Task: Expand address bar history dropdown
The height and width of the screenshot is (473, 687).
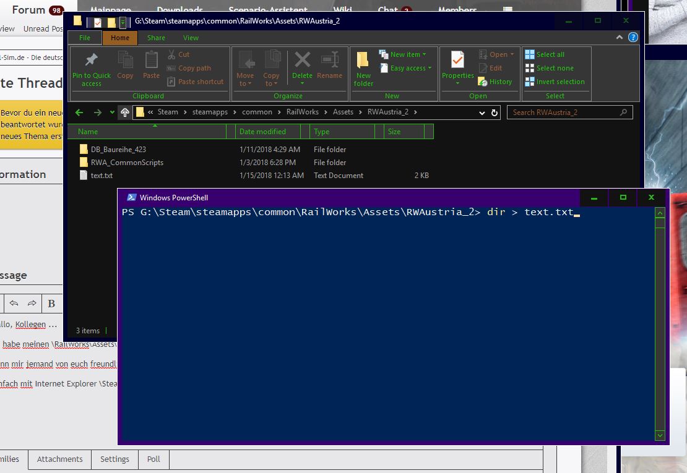Action: pos(482,113)
